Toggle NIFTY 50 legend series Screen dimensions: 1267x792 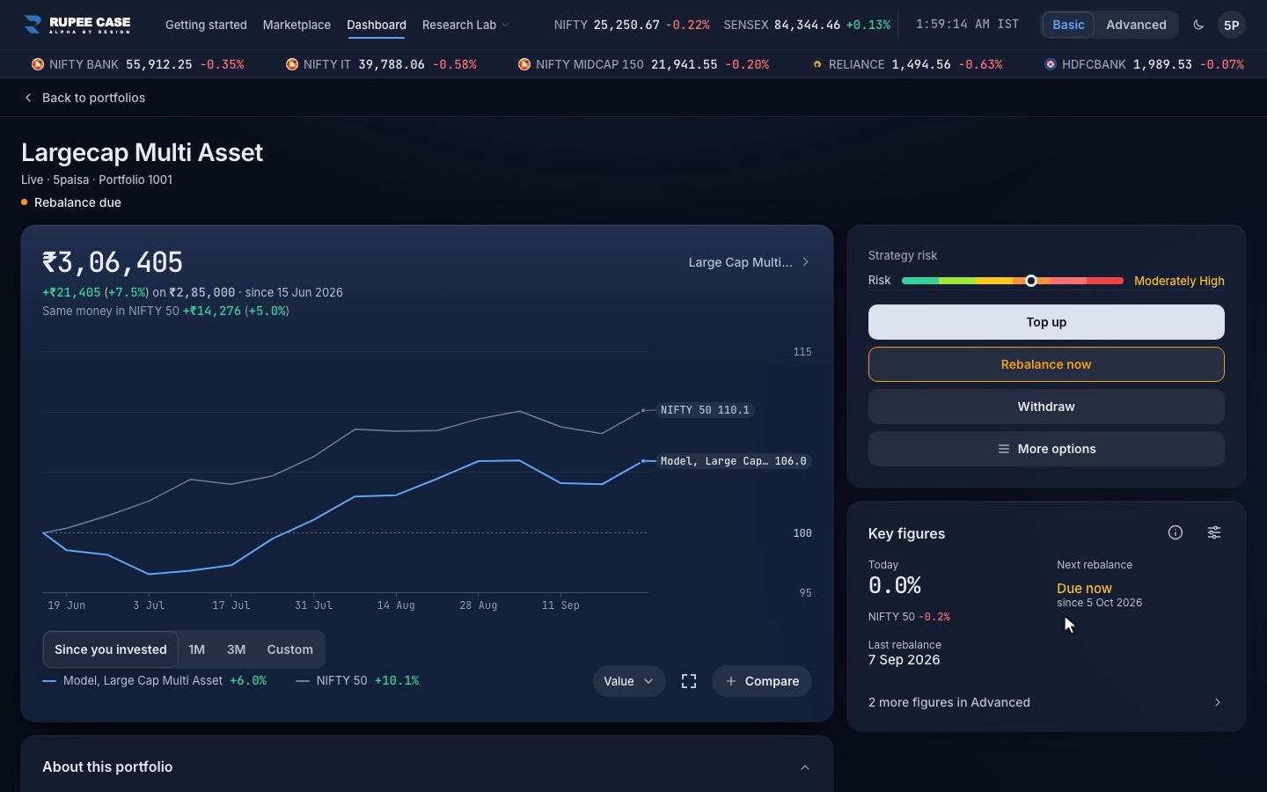pyautogui.click(x=357, y=680)
